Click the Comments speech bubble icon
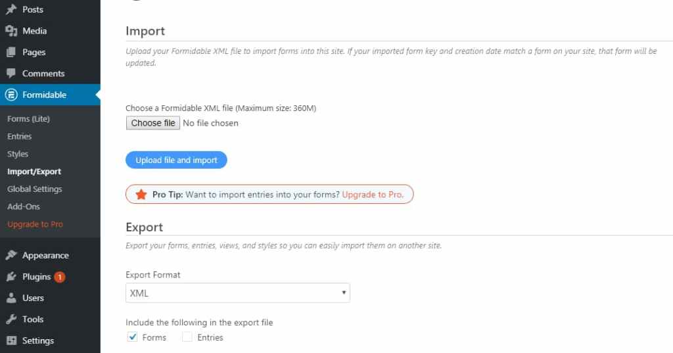 coord(11,74)
